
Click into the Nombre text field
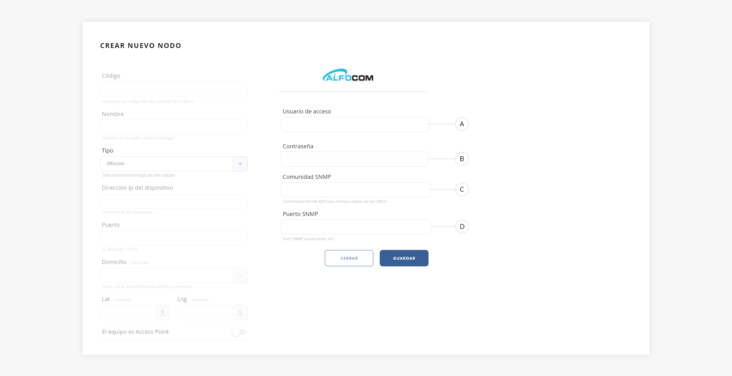174,127
